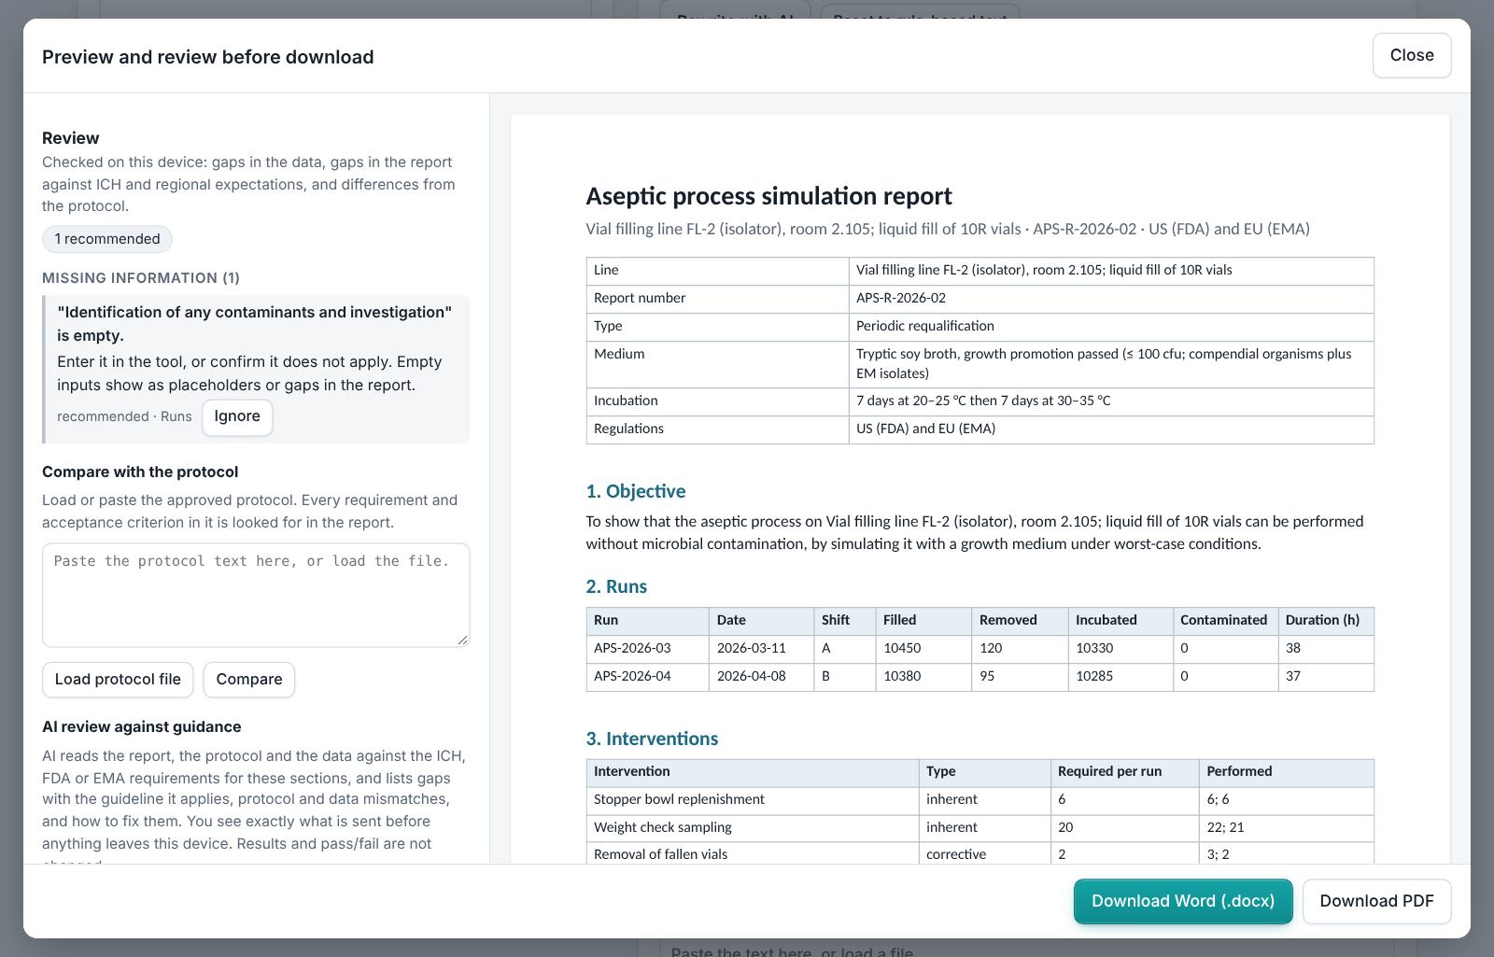Select the 'Stopper bowl replenishment' intervention row
Screen dimensions: 1494x957
[980, 800]
